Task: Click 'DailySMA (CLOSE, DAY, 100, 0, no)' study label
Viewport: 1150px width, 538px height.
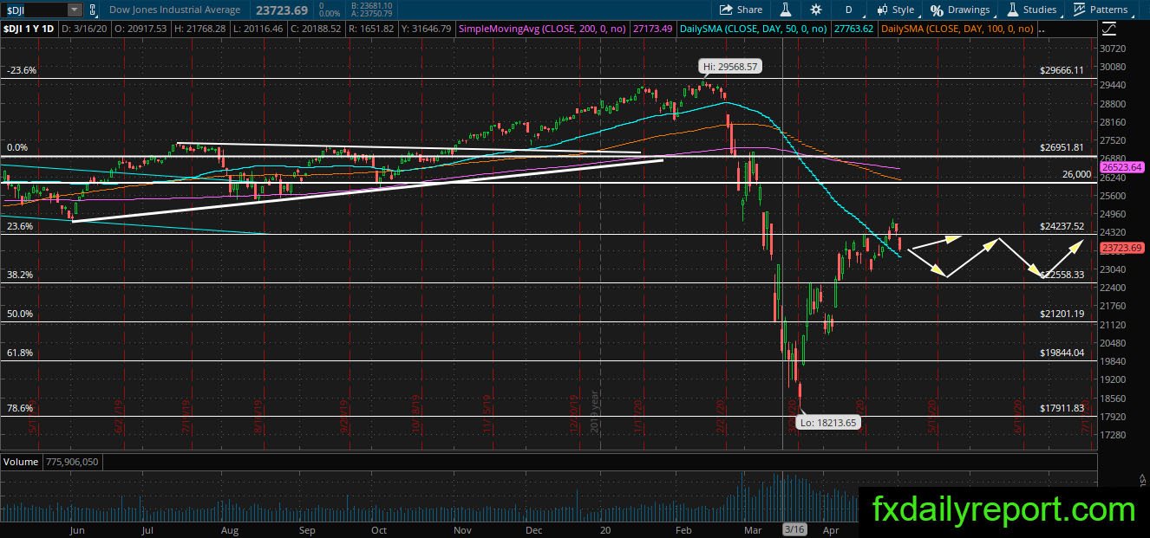Action: pyautogui.click(x=957, y=29)
